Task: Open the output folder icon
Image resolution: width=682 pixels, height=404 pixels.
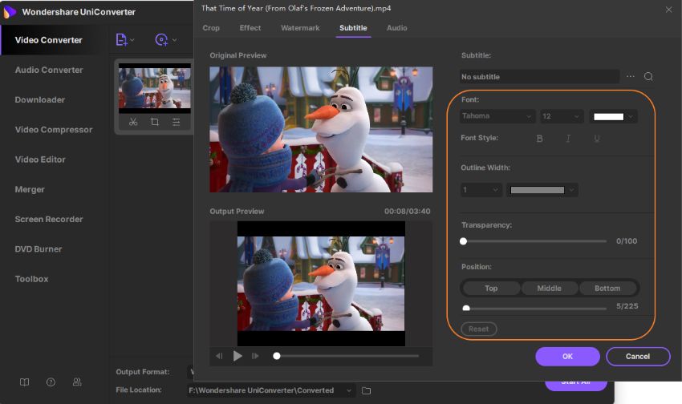Action: tap(366, 390)
